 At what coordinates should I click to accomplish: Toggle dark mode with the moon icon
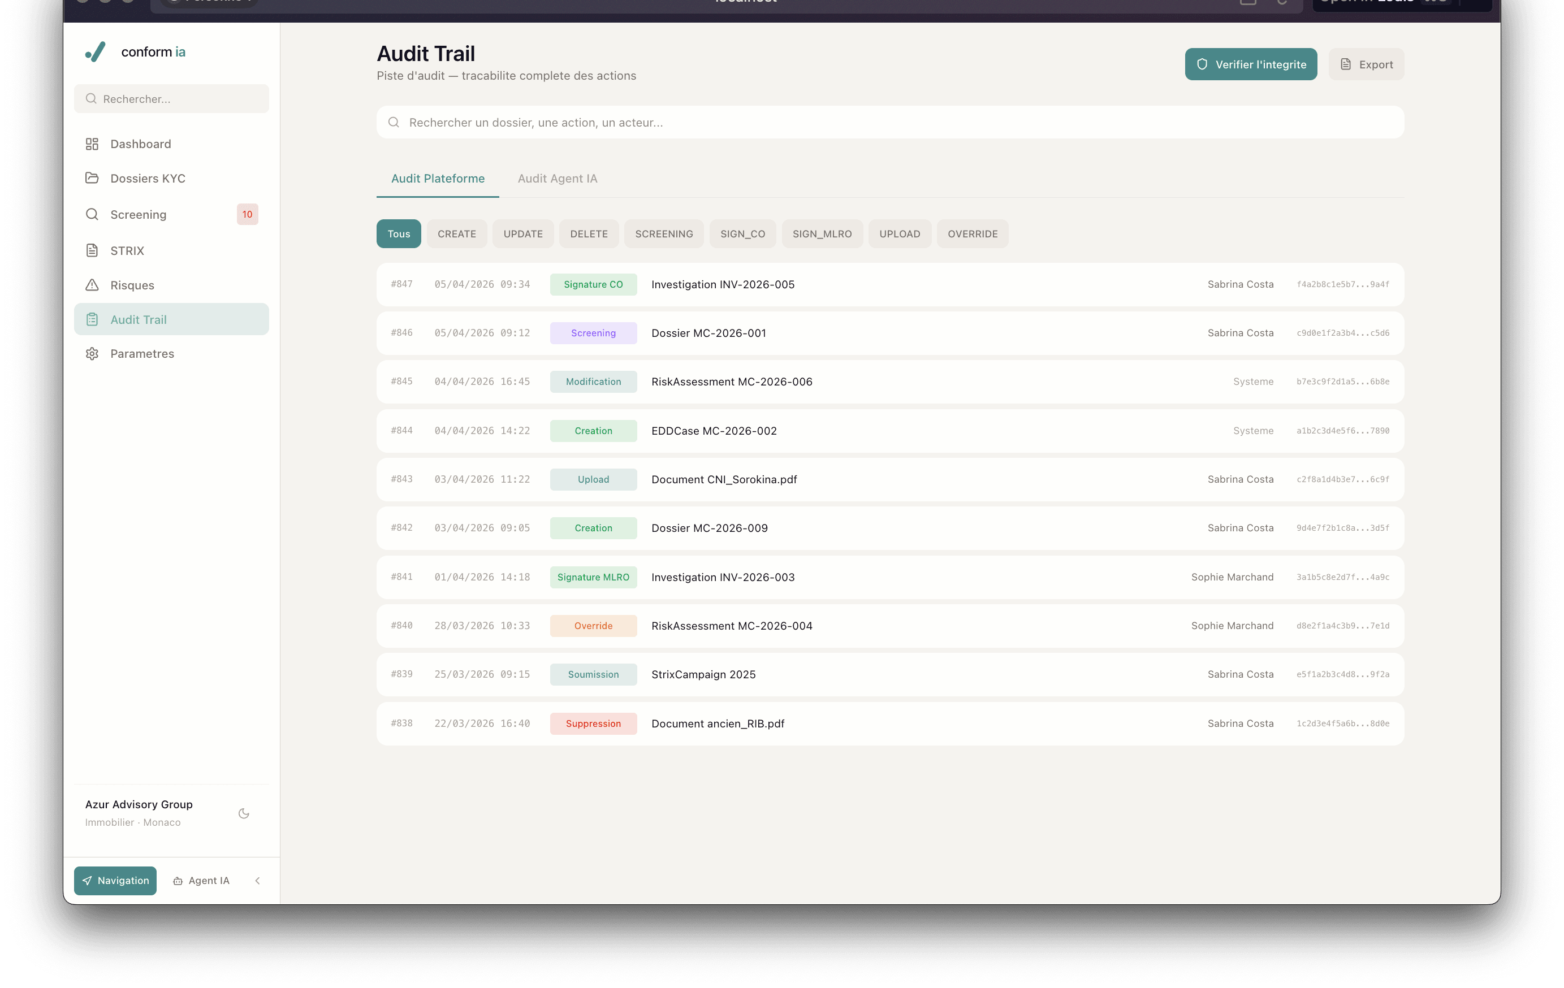244,813
